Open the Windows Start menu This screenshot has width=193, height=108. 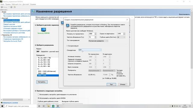pyautogui.click(x=2, y=106)
